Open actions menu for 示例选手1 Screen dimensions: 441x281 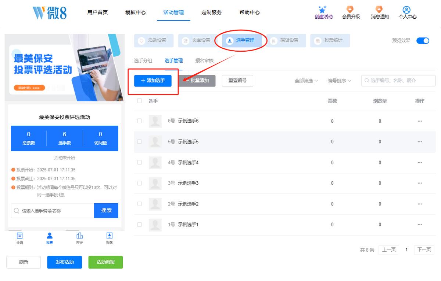(420, 225)
